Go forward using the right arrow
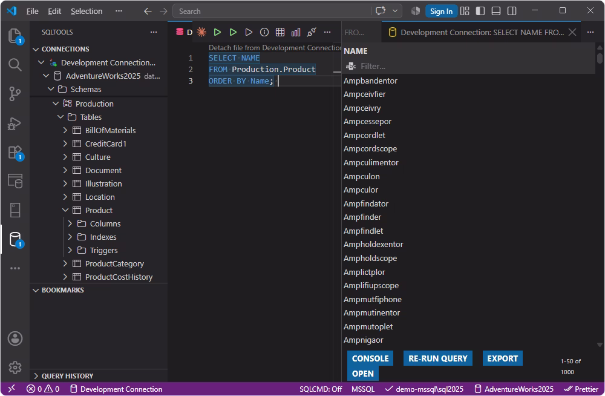605x396 pixels. tap(163, 12)
